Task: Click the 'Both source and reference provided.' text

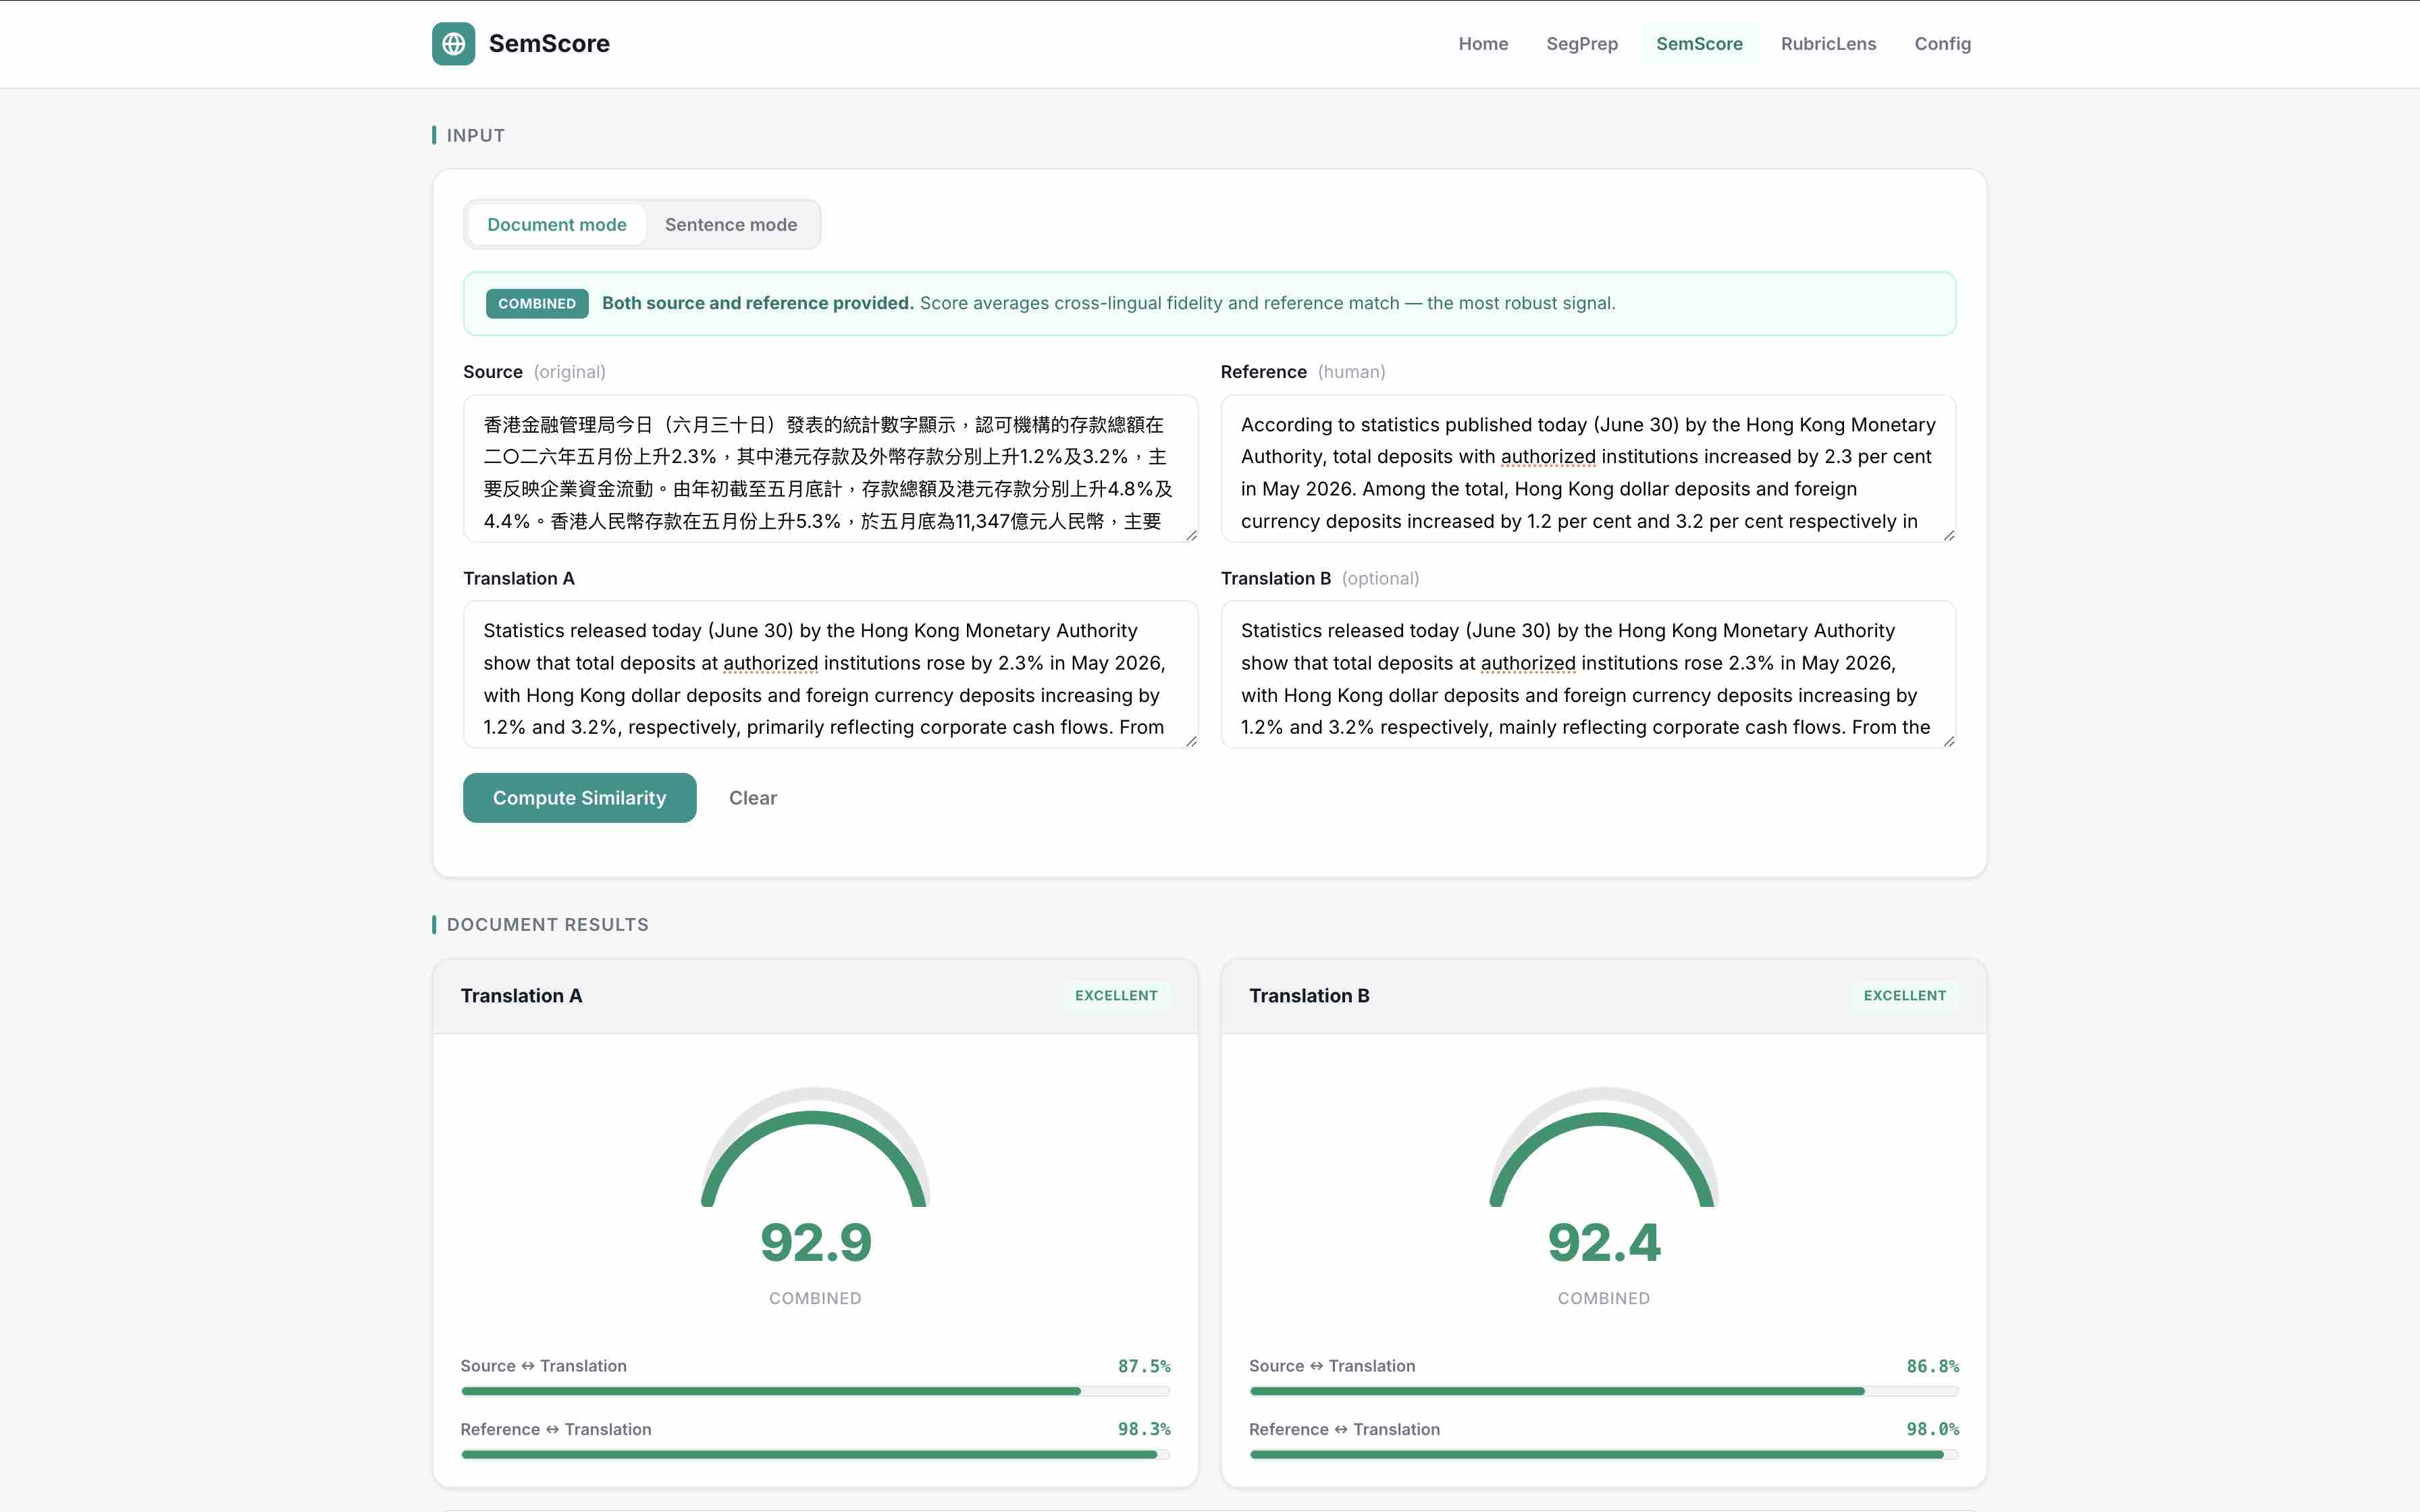Action: [x=757, y=303]
